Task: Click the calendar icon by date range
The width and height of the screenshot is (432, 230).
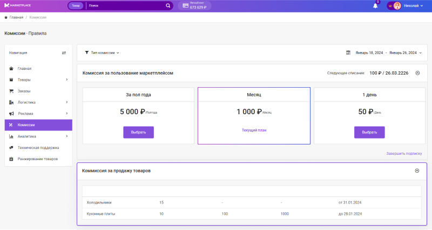Action: 348,53
